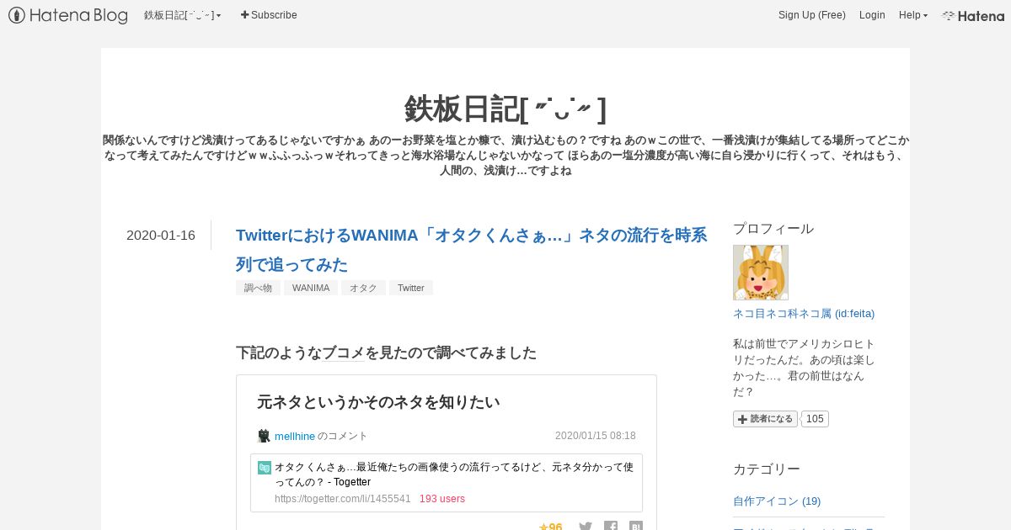Viewport: 1011px width, 530px height.
Task: Open the 2020-01-16 date link
Action: tap(161, 236)
